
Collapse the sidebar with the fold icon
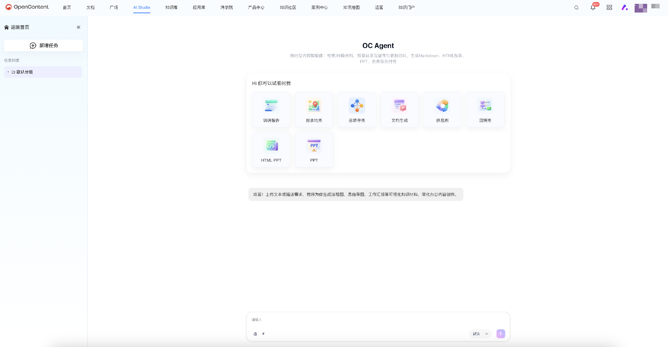(79, 27)
